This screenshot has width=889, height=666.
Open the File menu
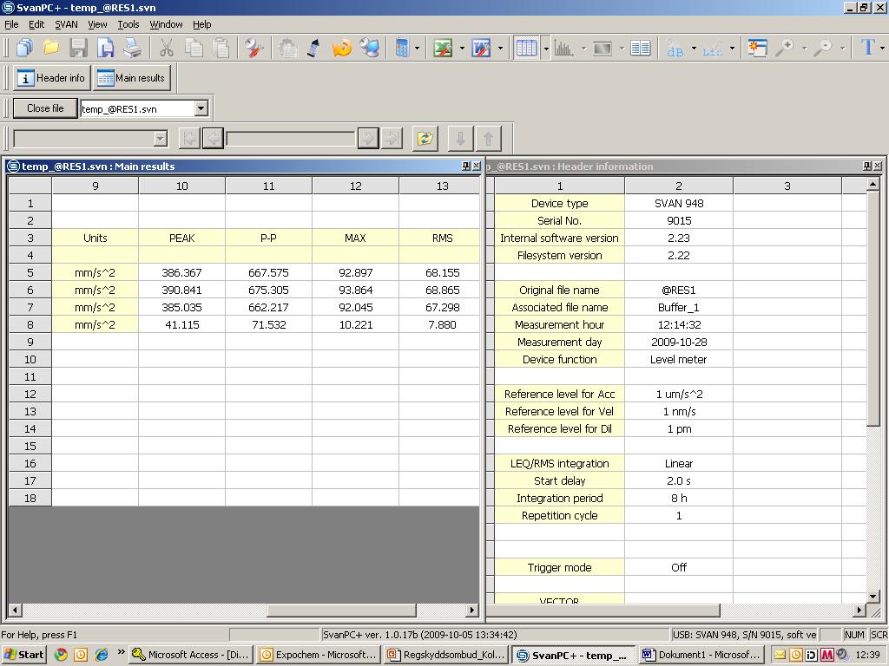(11, 24)
